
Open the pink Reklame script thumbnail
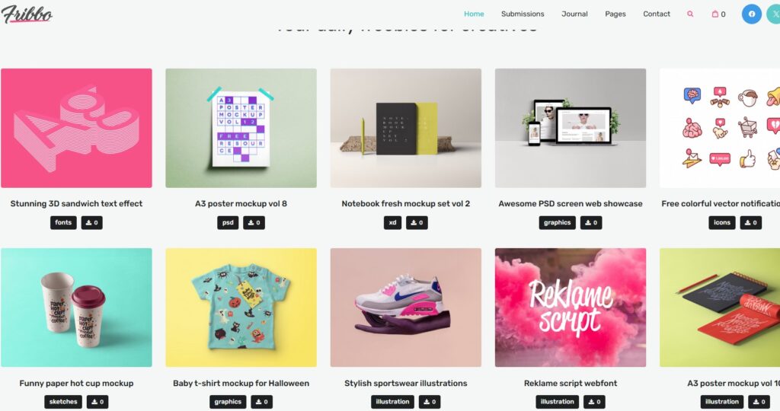pyautogui.click(x=571, y=307)
